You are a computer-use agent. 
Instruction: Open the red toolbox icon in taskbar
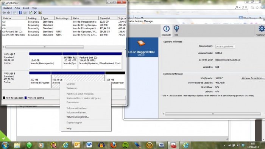(x=173, y=145)
